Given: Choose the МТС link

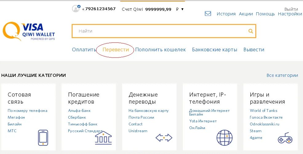Looking at the screenshot, I should coord(12,131).
